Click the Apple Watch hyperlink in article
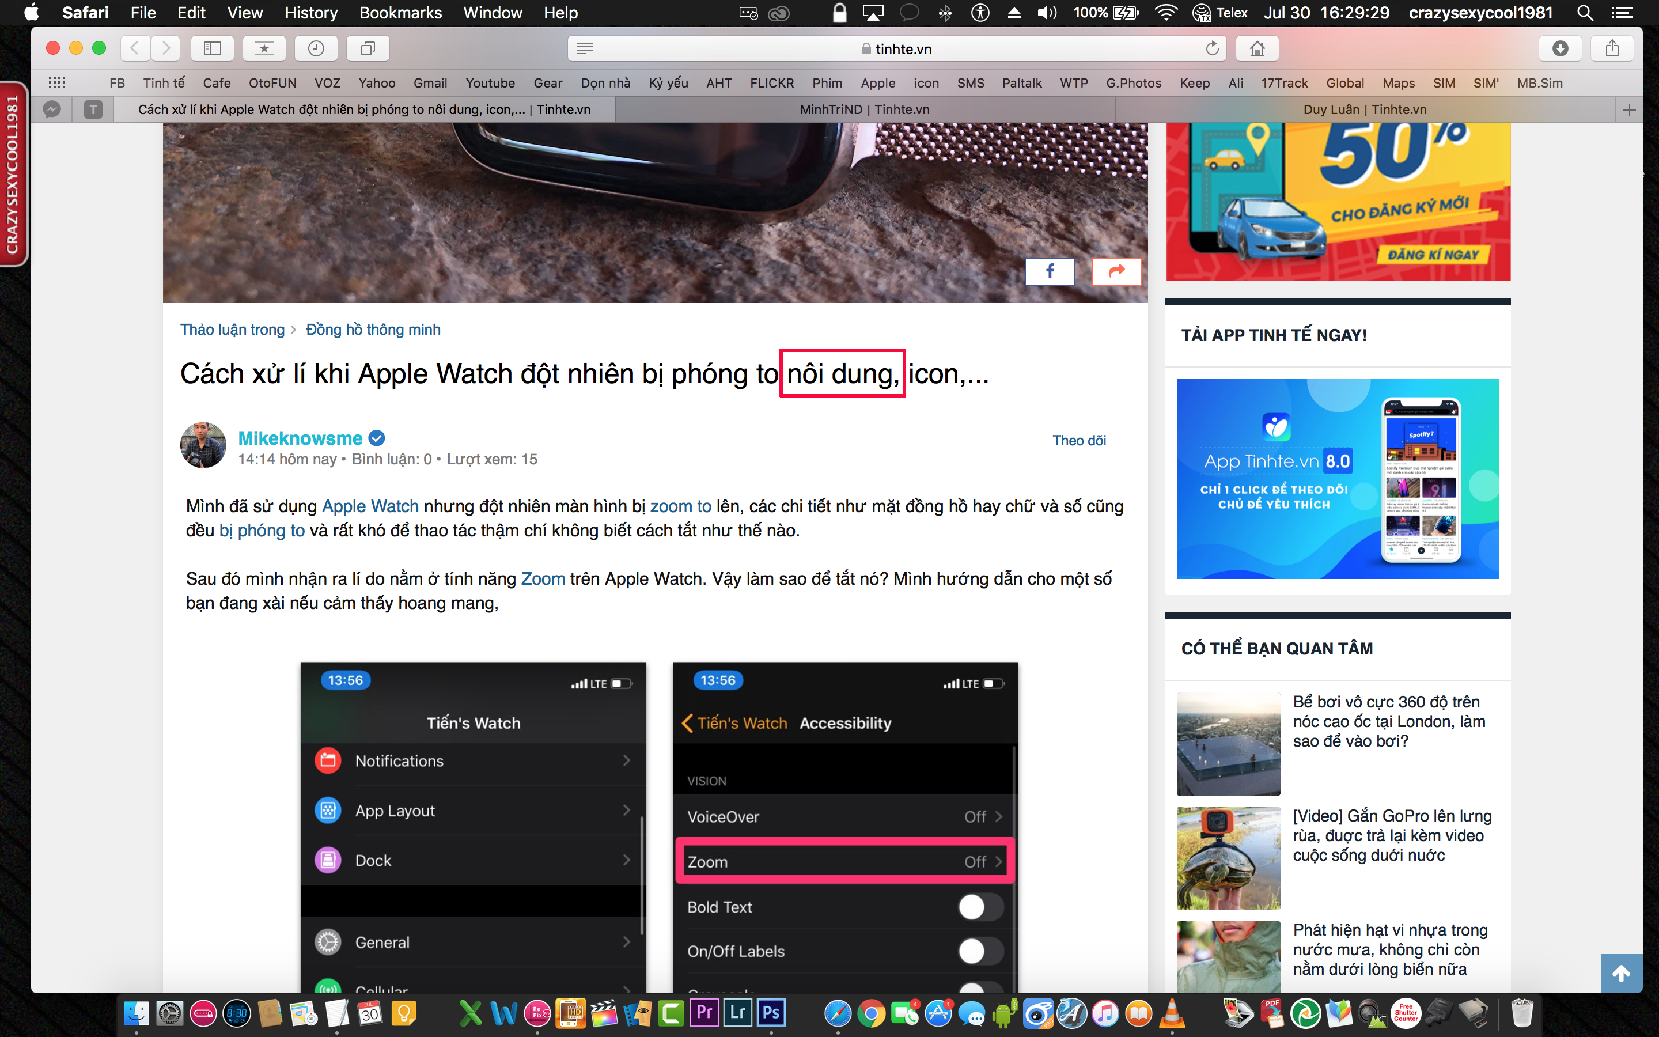1659x1037 pixels. [x=369, y=506]
